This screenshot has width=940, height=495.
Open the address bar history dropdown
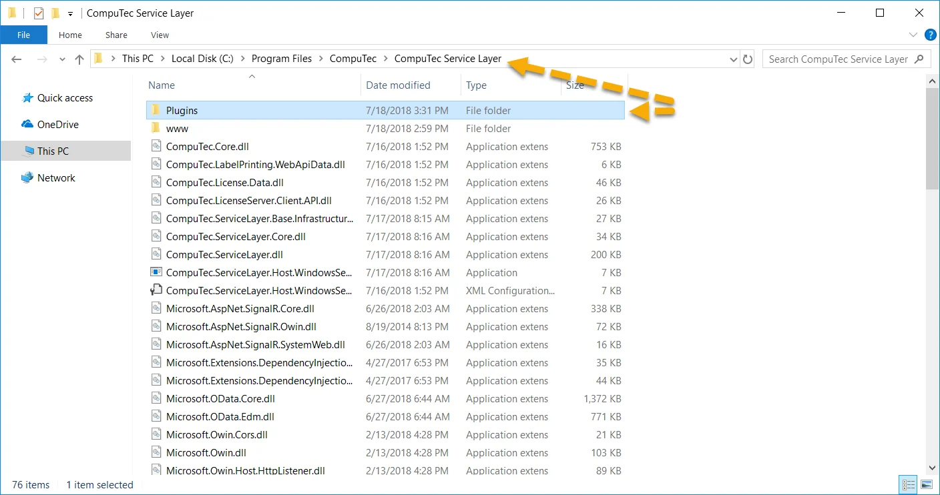coord(734,59)
